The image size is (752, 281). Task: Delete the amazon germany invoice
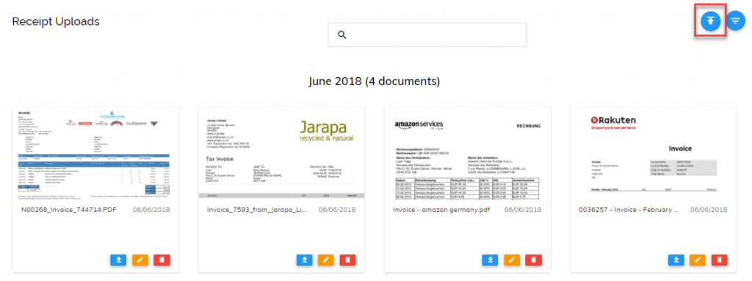[x=533, y=260]
